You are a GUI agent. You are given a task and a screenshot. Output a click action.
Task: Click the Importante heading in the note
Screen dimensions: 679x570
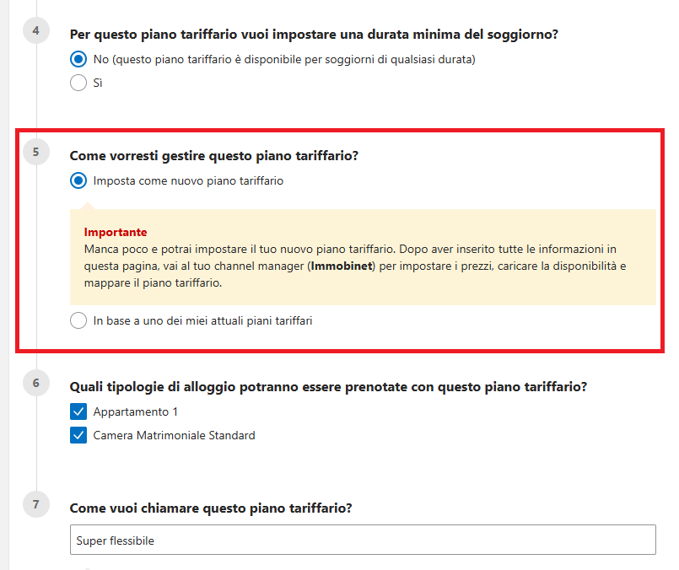(x=116, y=233)
